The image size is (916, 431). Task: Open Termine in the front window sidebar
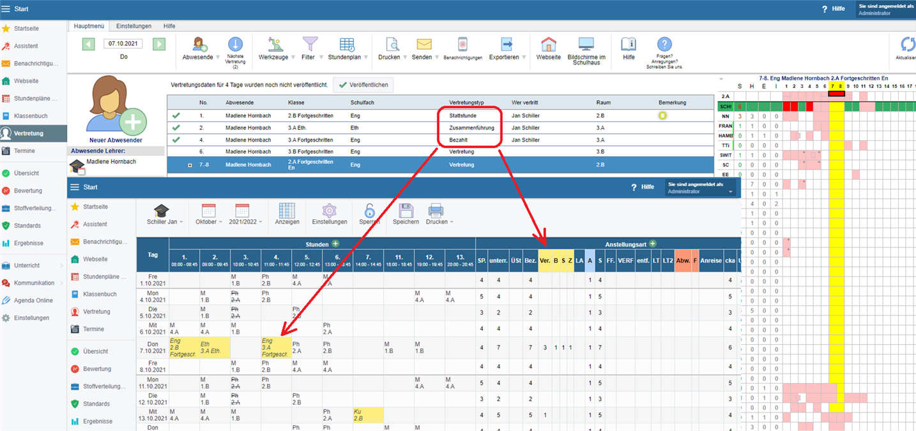tap(93, 329)
